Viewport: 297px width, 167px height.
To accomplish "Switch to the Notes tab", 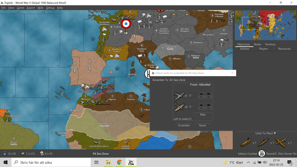I will (x=258, y=44).
